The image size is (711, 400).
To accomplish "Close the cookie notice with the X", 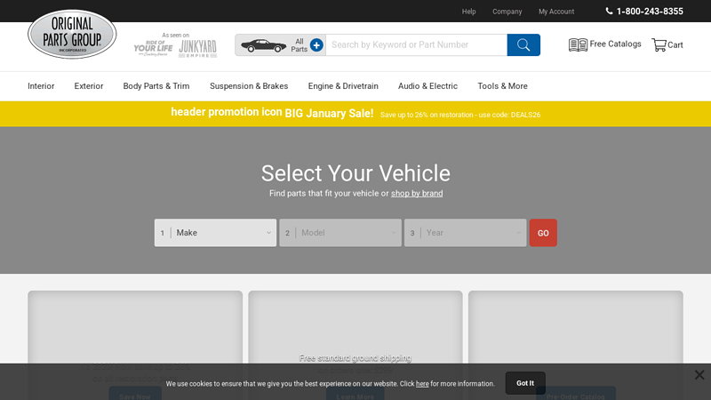I will (x=699, y=374).
